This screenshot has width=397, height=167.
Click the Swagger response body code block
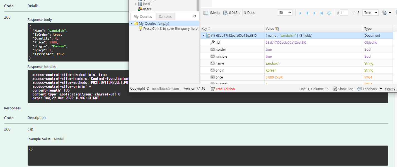pos(78,42)
